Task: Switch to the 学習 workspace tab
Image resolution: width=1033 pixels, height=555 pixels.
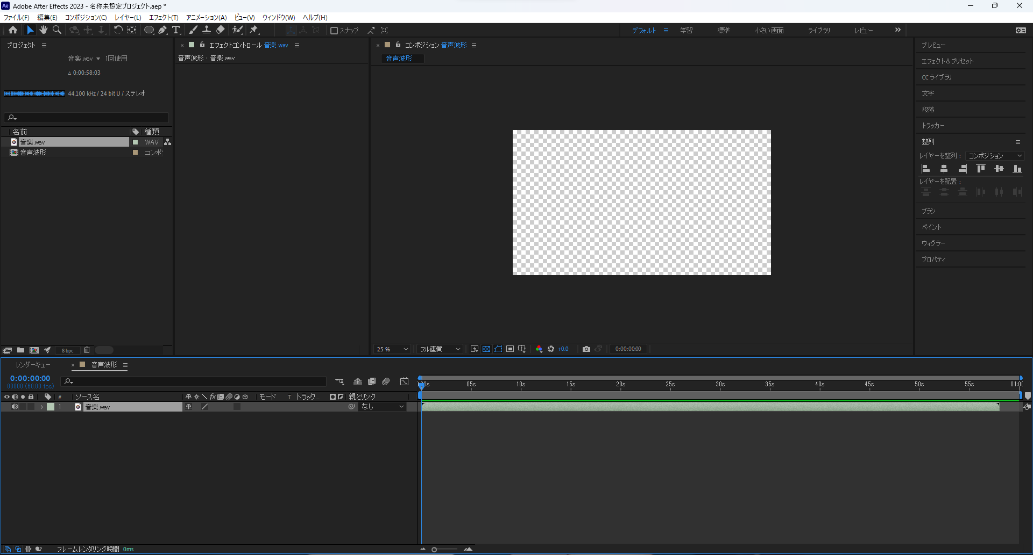Action: 686,31
